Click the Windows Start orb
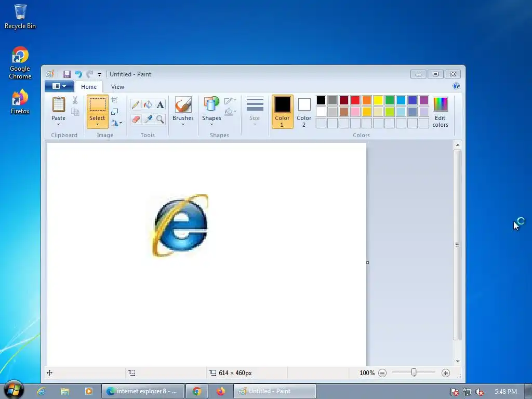532x399 pixels. [x=14, y=390]
